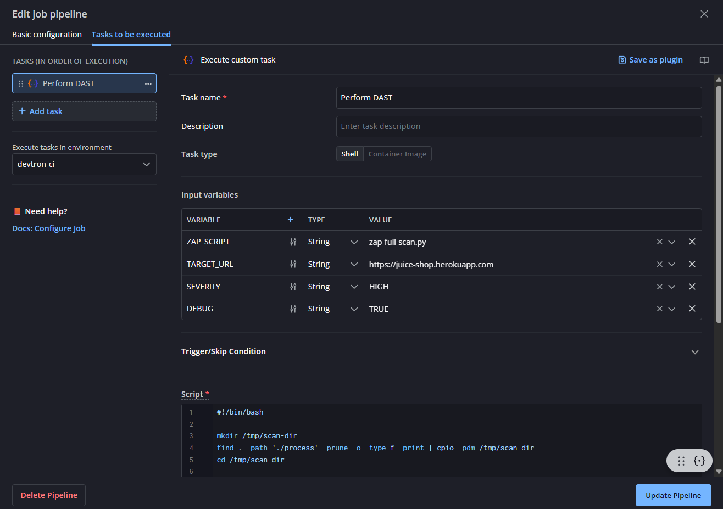Click the Update Pipeline button
723x509 pixels.
pyautogui.click(x=673, y=495)
